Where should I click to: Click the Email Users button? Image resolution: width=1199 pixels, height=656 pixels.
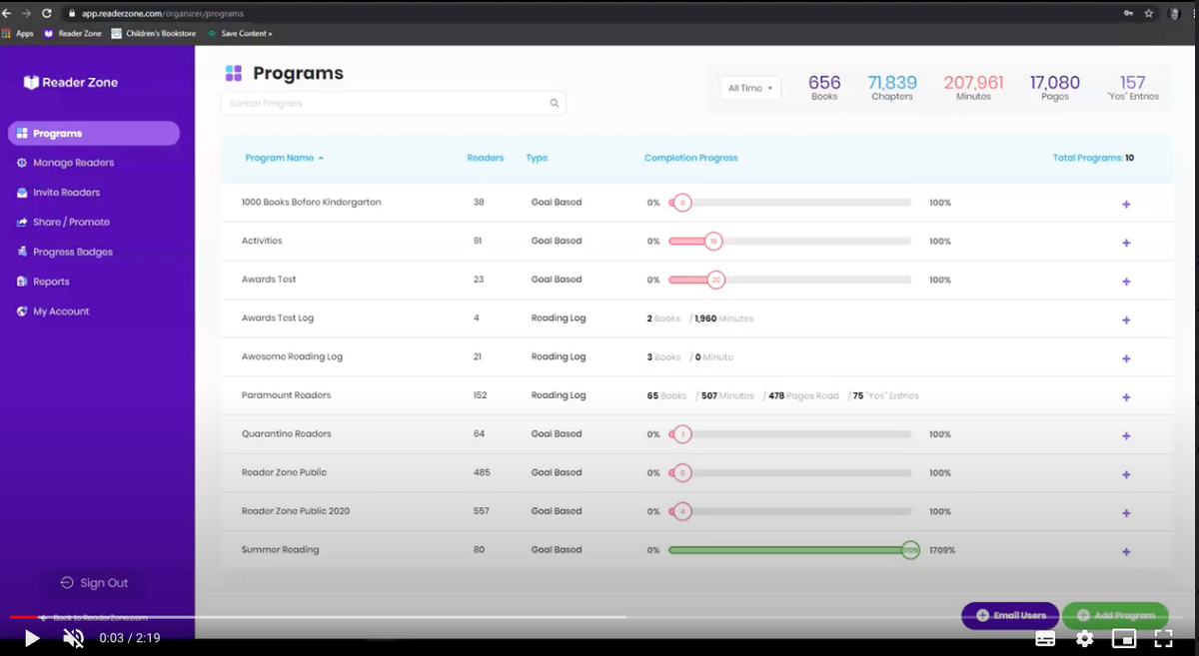pos(1009,616)
